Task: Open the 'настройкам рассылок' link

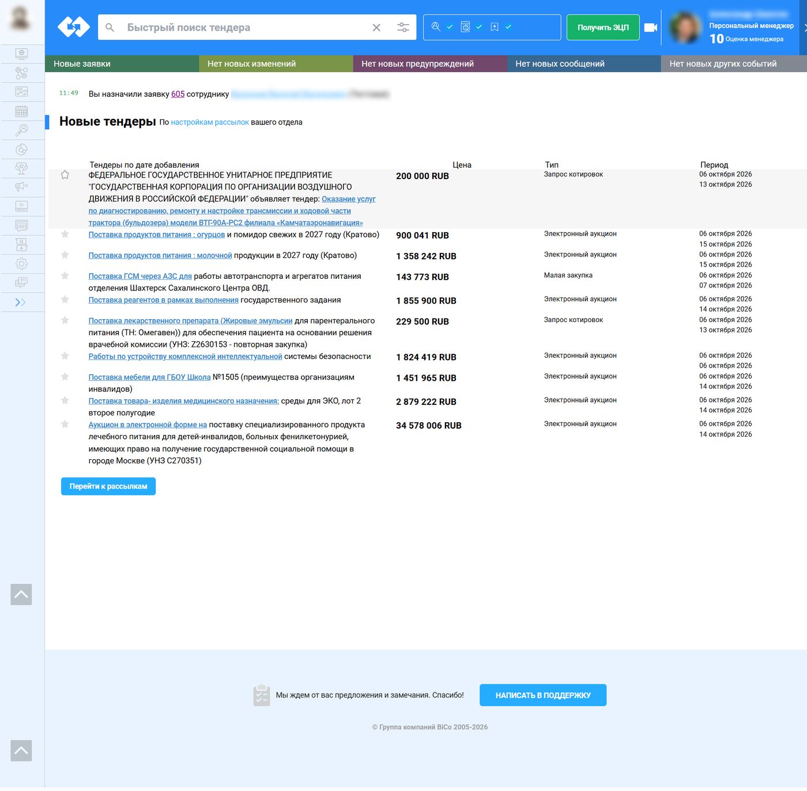Action: [x=210, y=122]
